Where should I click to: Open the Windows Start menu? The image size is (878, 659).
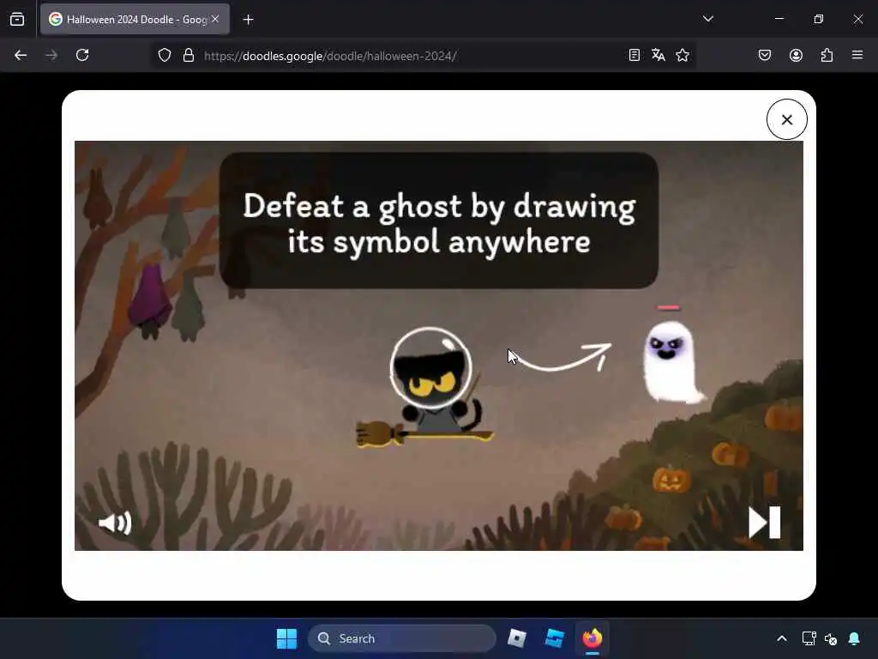click(x=286, y=638)
